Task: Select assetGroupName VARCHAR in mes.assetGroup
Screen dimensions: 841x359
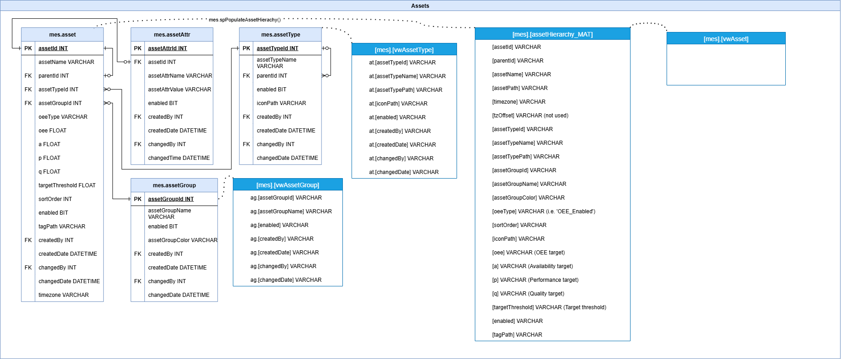Action: click(x=174, y=213)
